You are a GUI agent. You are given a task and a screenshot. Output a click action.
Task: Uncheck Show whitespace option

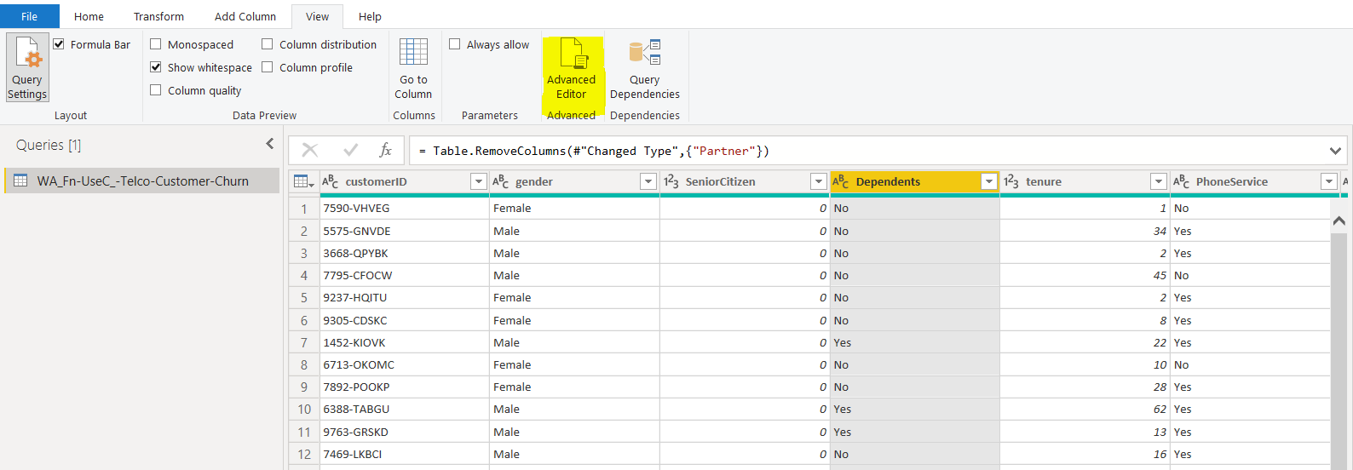[x=156, y=67]
